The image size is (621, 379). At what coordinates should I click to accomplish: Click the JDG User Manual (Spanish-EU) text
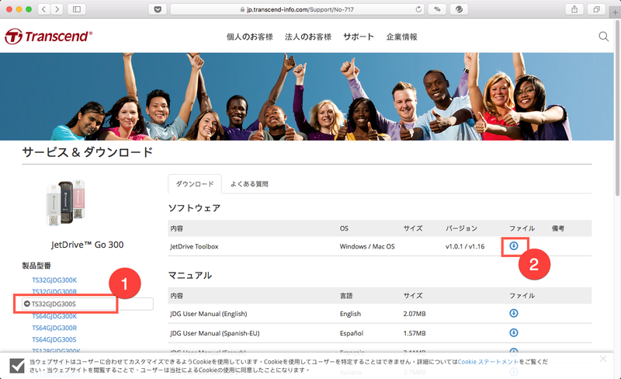[x=215, y=333]
